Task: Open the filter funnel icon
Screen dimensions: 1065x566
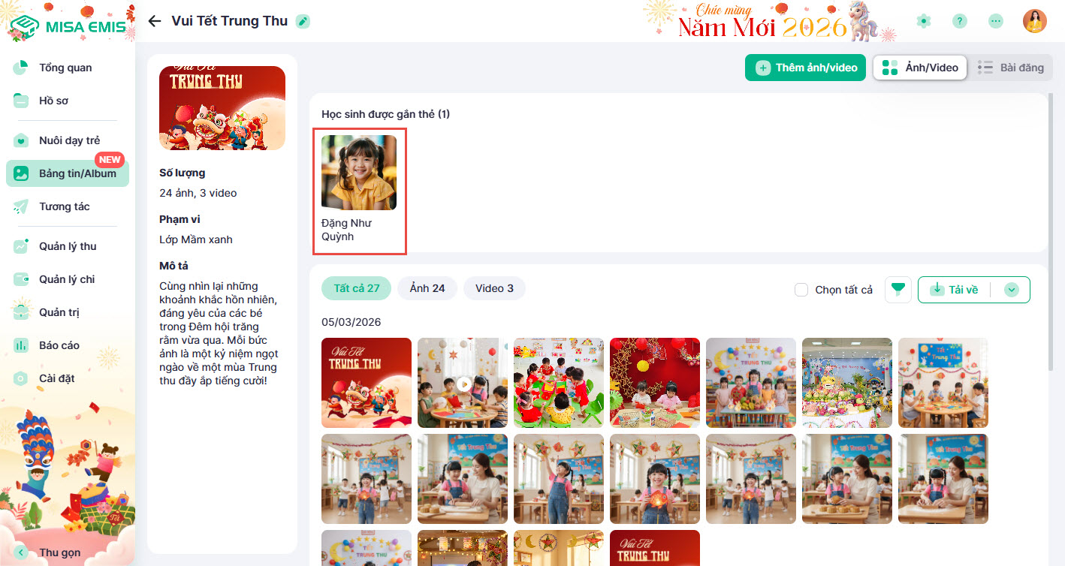Action: pos(898,290)
